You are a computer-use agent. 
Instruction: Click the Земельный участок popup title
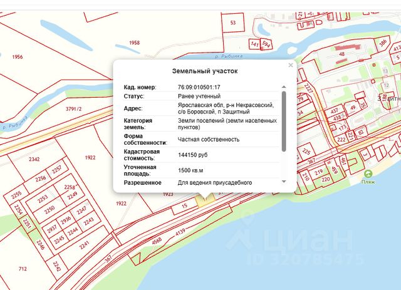(x=205, y=71)
